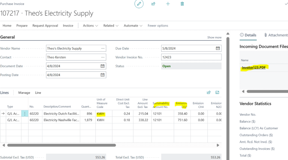Click the share icon in header
This screenshot has height=160, width=288.
pos(153,4)
